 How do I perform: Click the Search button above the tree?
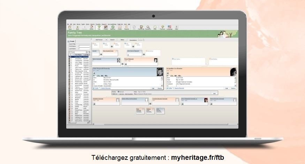tap(113, 40)
